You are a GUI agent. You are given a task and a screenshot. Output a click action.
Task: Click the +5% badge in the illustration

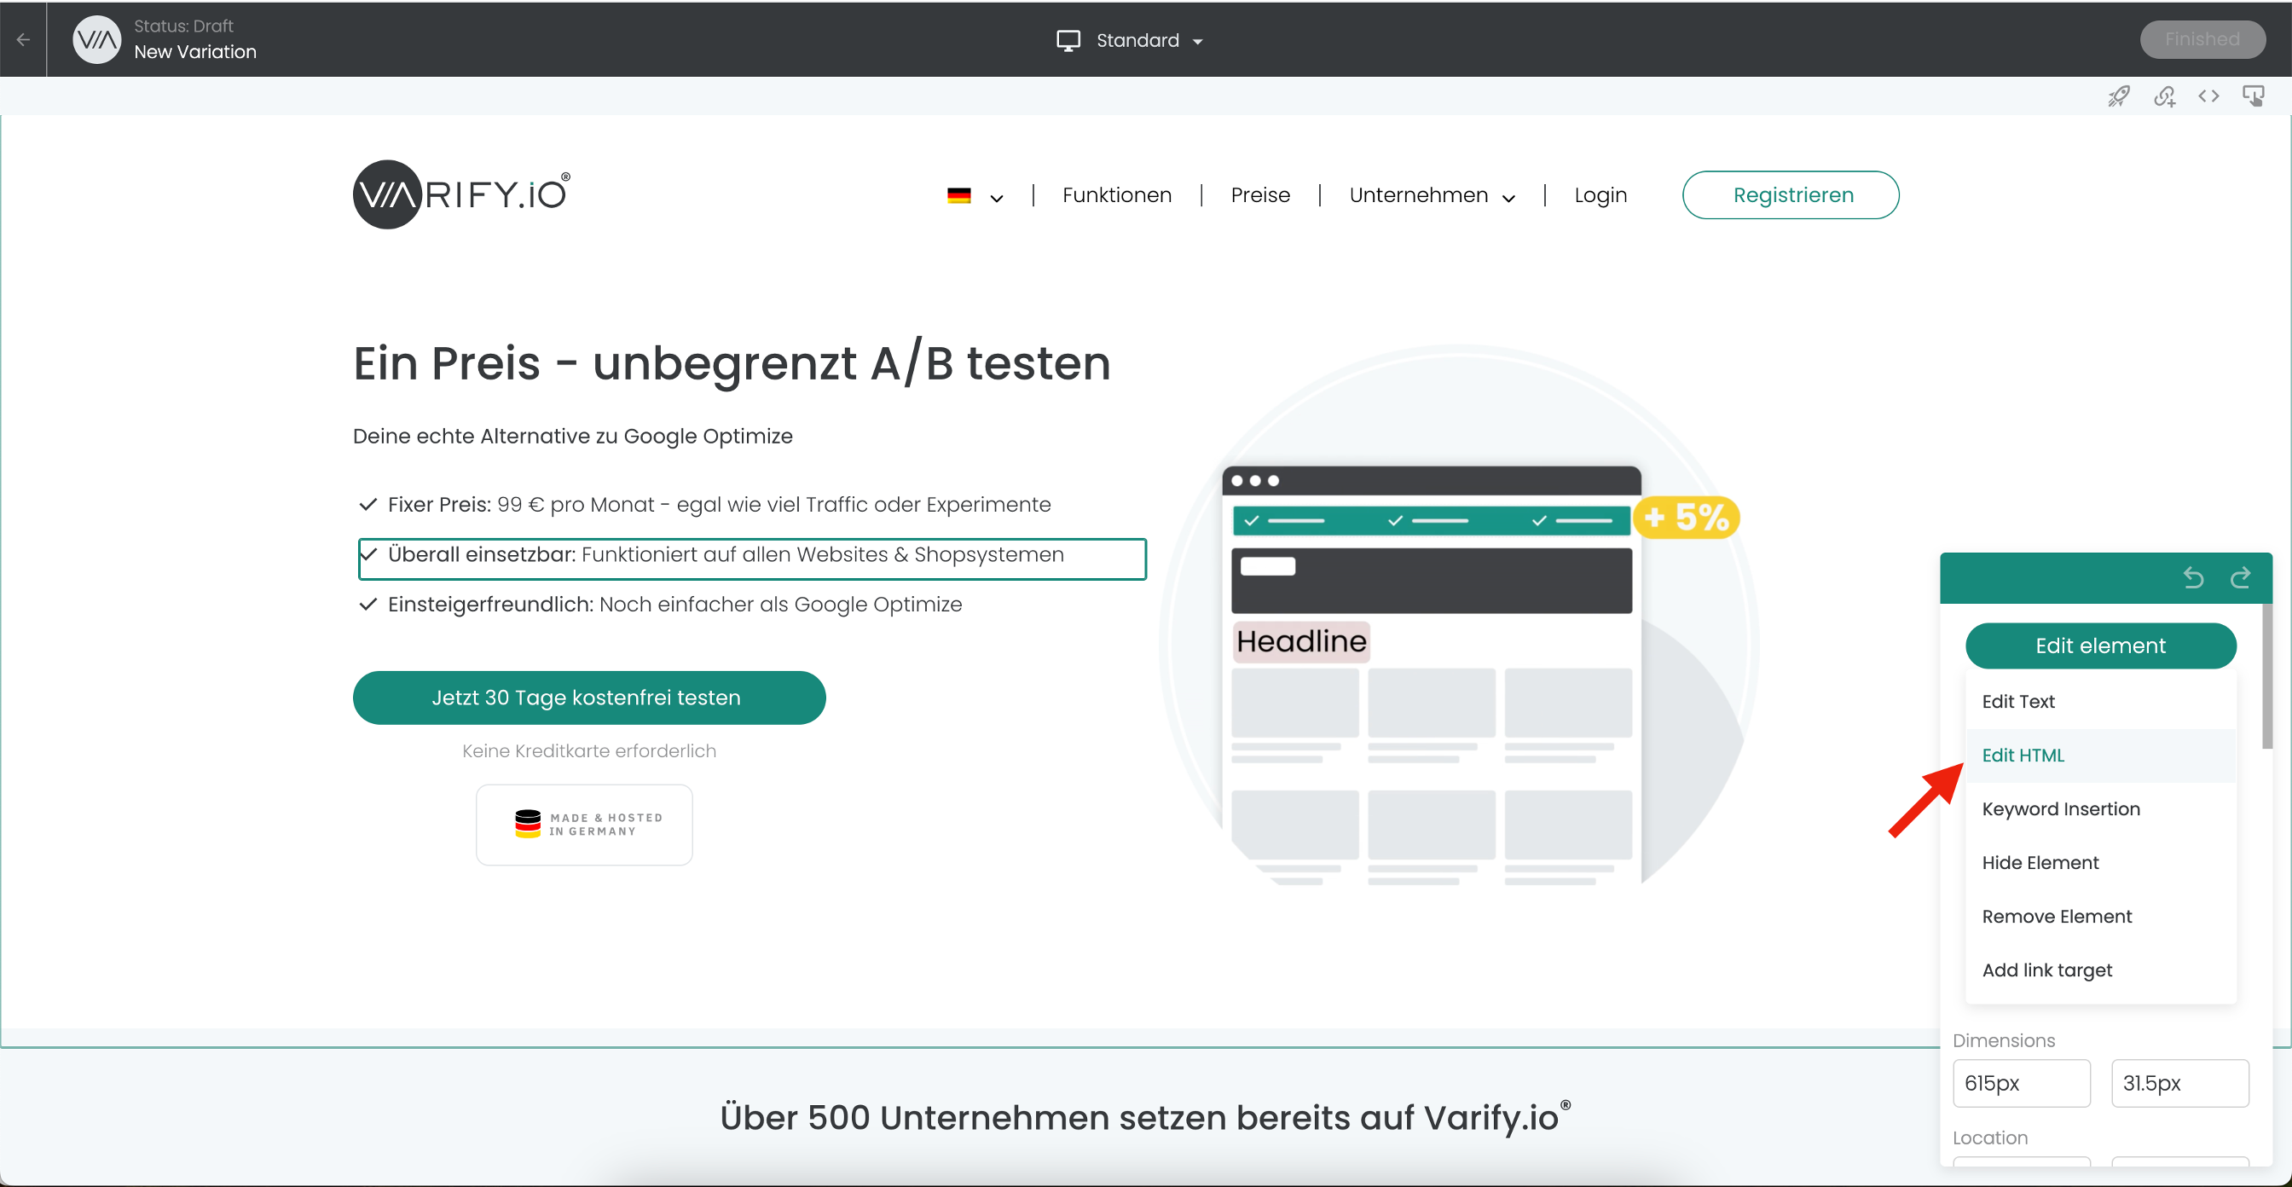1685,517
